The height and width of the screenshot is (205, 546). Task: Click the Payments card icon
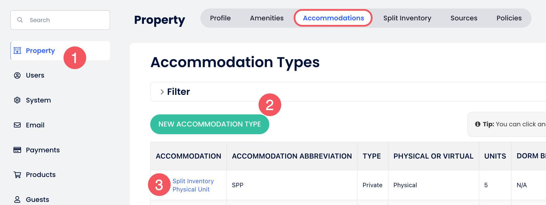pos(17,150)
